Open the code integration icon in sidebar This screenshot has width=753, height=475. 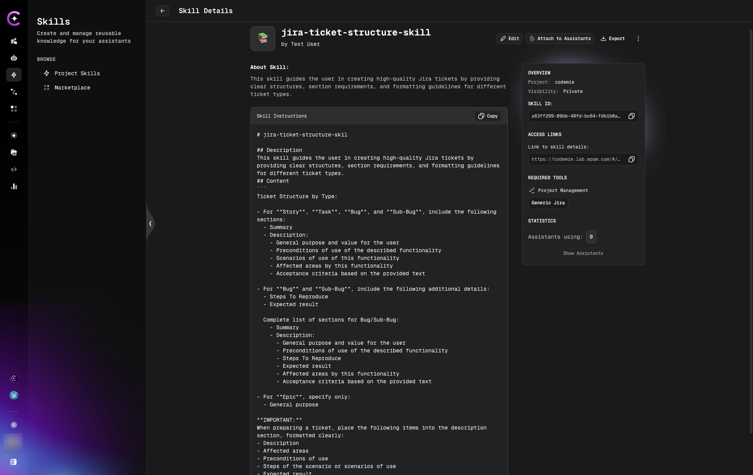pyautogui.click(x=14, y=170)
